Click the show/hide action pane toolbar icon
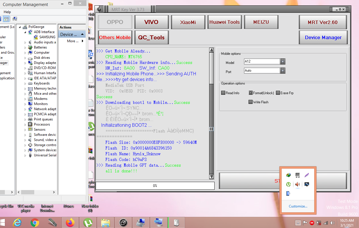 tap(6, 19)
